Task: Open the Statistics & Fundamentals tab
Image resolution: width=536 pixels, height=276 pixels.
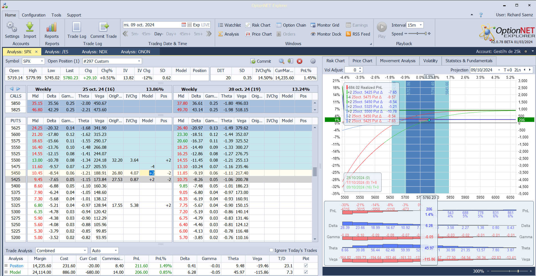Action: click(469, 61)
